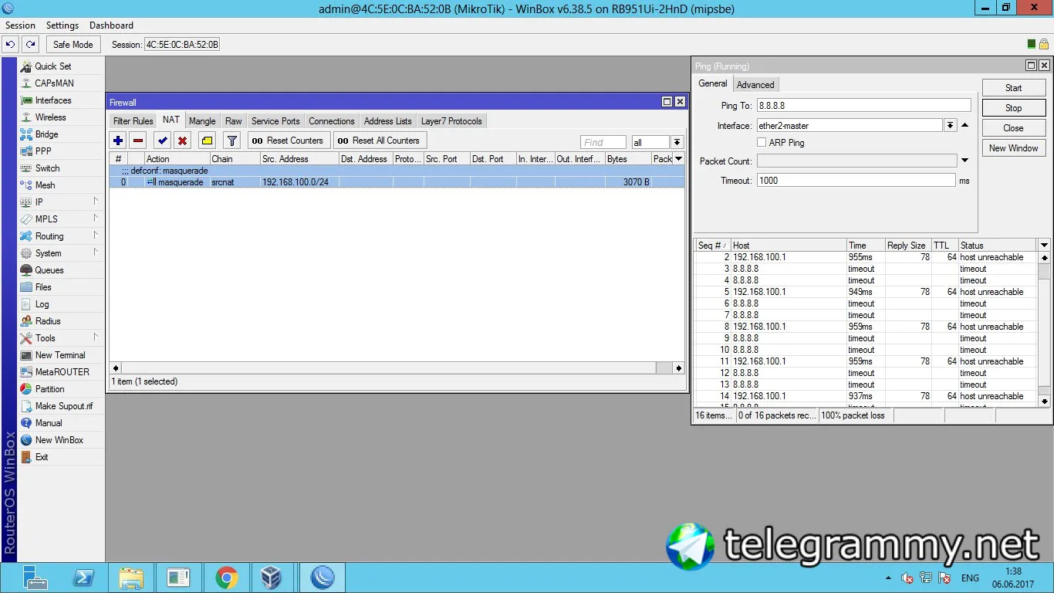This screenshot has width=1054, height=593.
Task: Click the yellow Comment icon in the Firewall toolbar
Action: pos(207,141)
